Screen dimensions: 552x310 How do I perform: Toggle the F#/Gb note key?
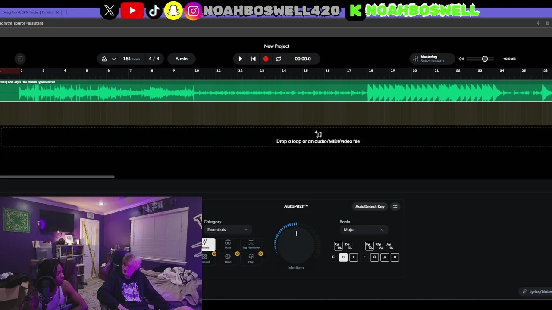(369, 246)
